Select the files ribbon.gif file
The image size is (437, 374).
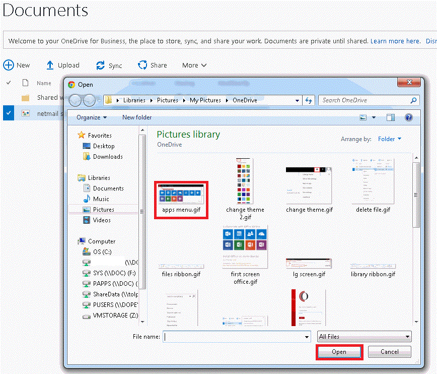click(181, 271)
